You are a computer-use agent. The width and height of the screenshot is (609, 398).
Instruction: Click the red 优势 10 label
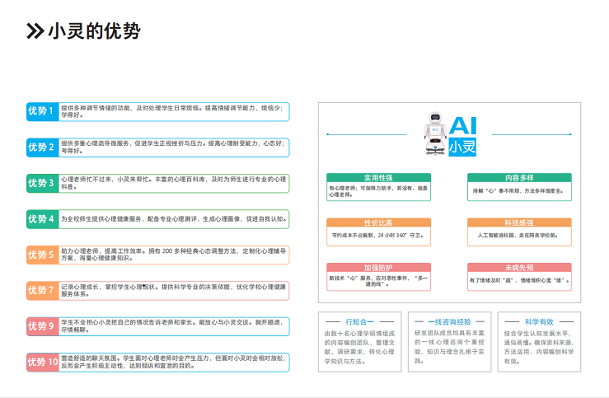coord(42,362)
